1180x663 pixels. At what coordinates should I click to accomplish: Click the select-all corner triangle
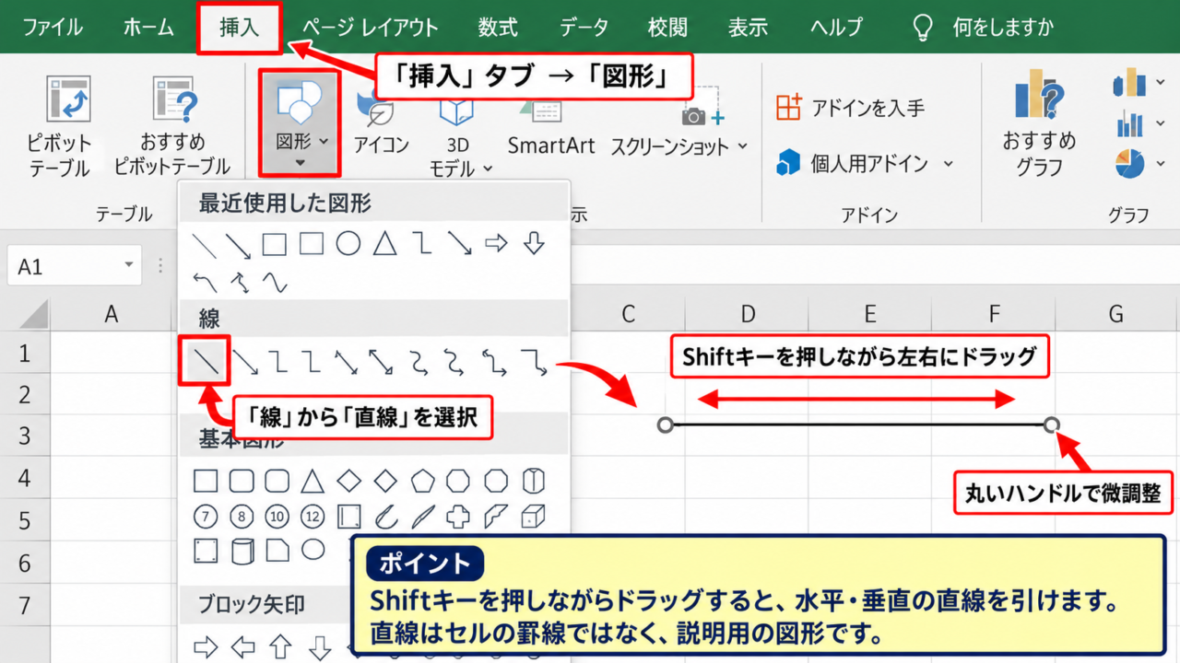tap(34, 316)
